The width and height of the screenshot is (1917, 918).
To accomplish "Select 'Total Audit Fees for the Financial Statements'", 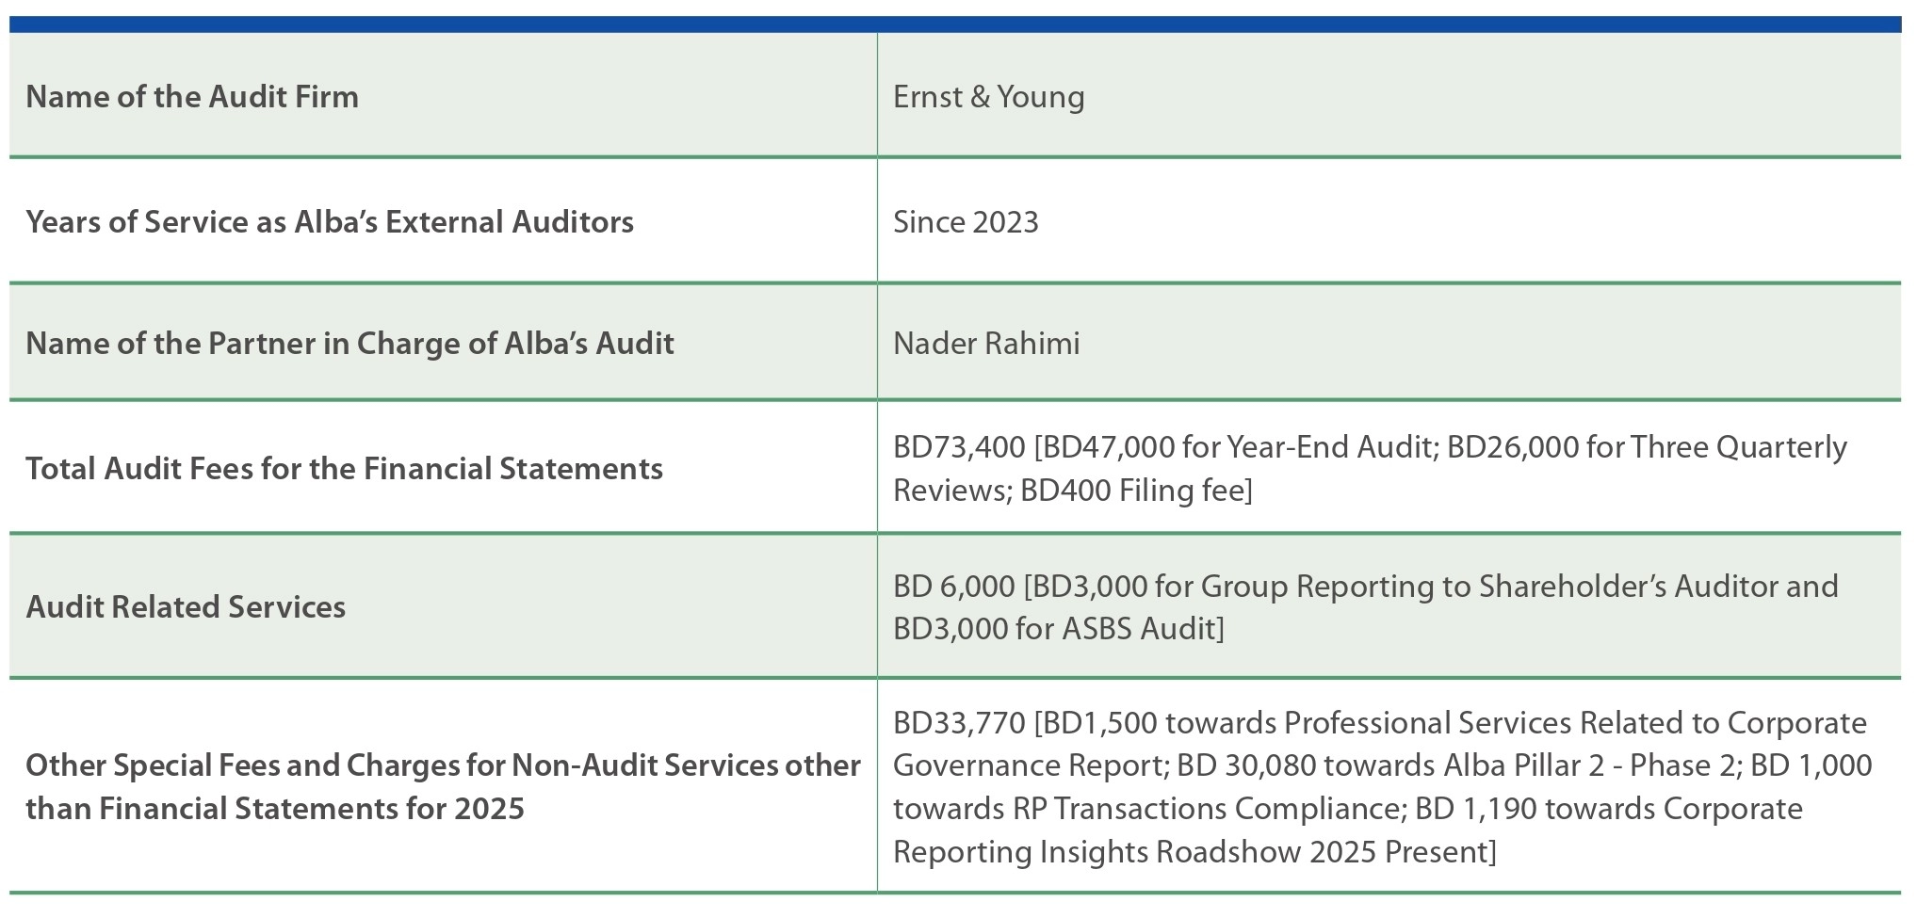I will coord(344,469).
